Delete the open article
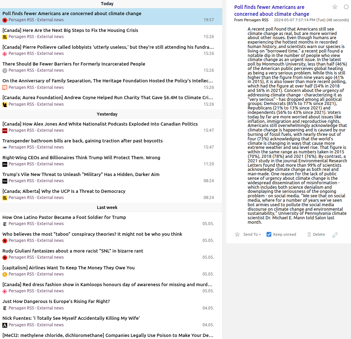Image resolution: width=351 pixels, height=339 pixels. (316, 234)
